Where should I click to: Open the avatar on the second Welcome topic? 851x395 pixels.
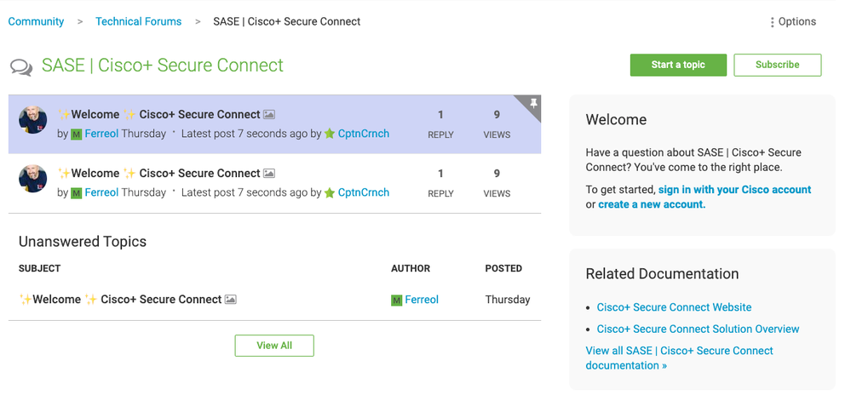click(33, 179)
